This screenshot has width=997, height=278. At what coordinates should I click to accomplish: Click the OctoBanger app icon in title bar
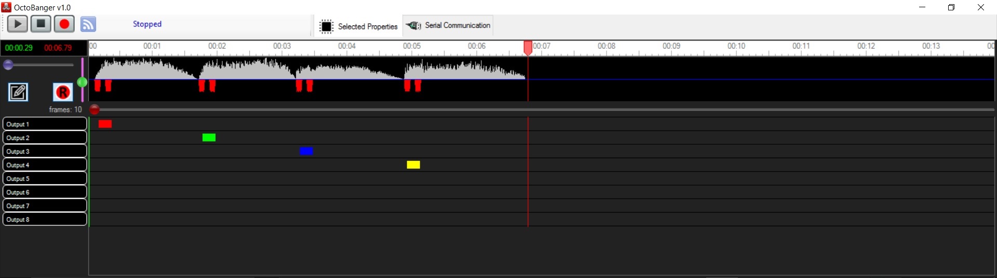point(6,7)
